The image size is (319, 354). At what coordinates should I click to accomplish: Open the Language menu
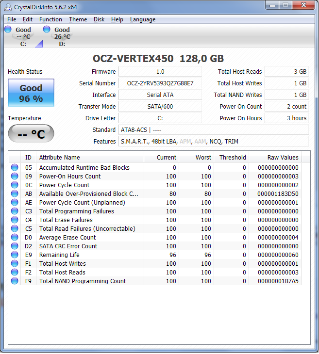[x=143, y=19]
